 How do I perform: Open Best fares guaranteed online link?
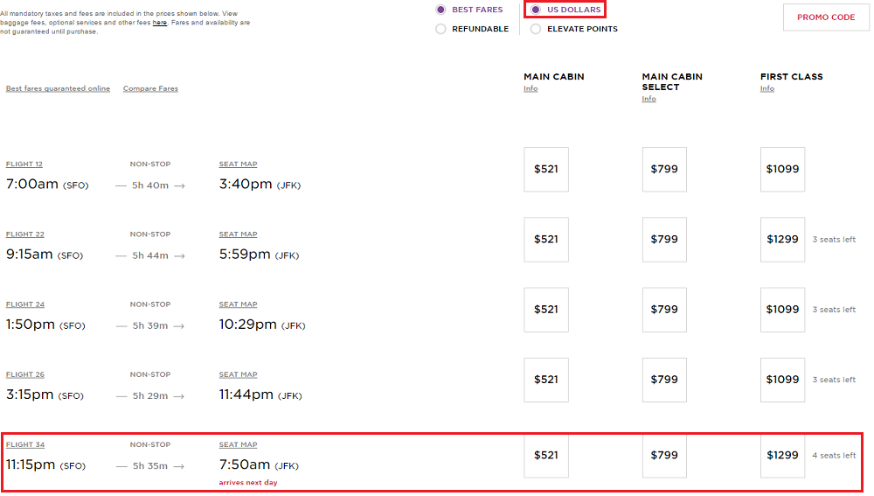(58, 89)
